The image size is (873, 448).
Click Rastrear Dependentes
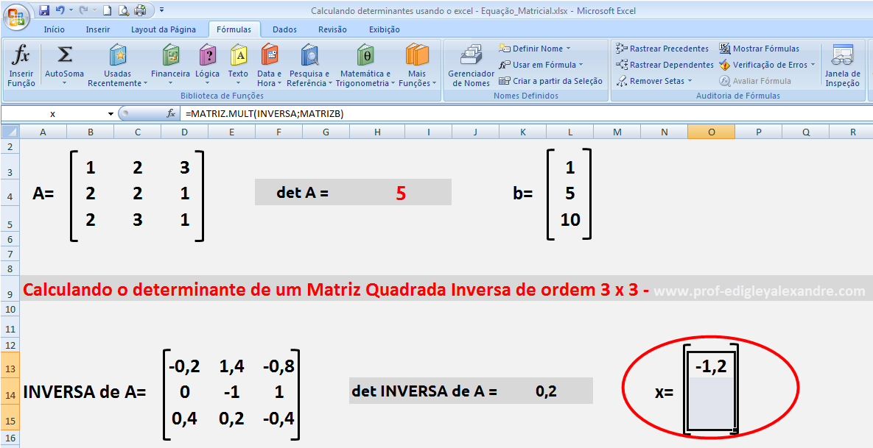(664, 64)
